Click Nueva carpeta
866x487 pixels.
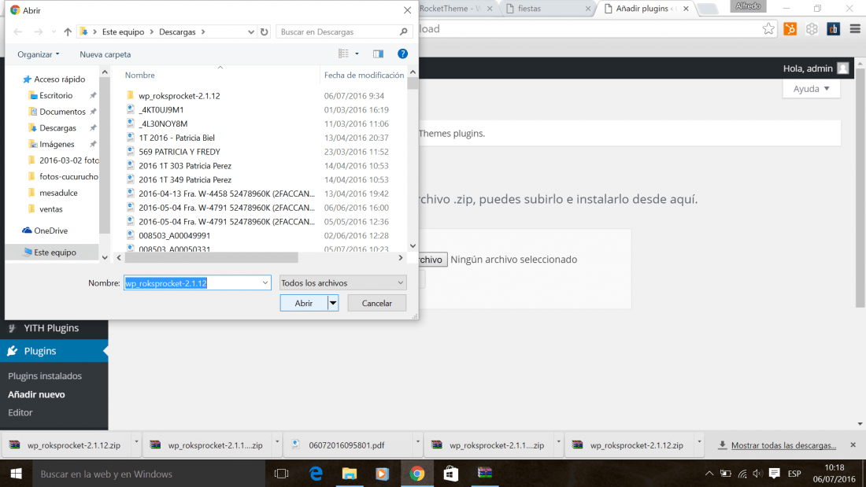105,54
